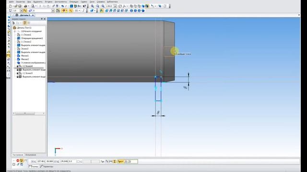Click the last blue cube view icon in the second toolbar row
This screenshot has height=172, width=307.
tap(143, 11)
